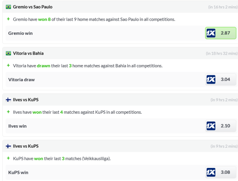Click the green plus beside the Vitoria drawn stat
This screenshot has width=238, height=181.
(x=8, y=65)
